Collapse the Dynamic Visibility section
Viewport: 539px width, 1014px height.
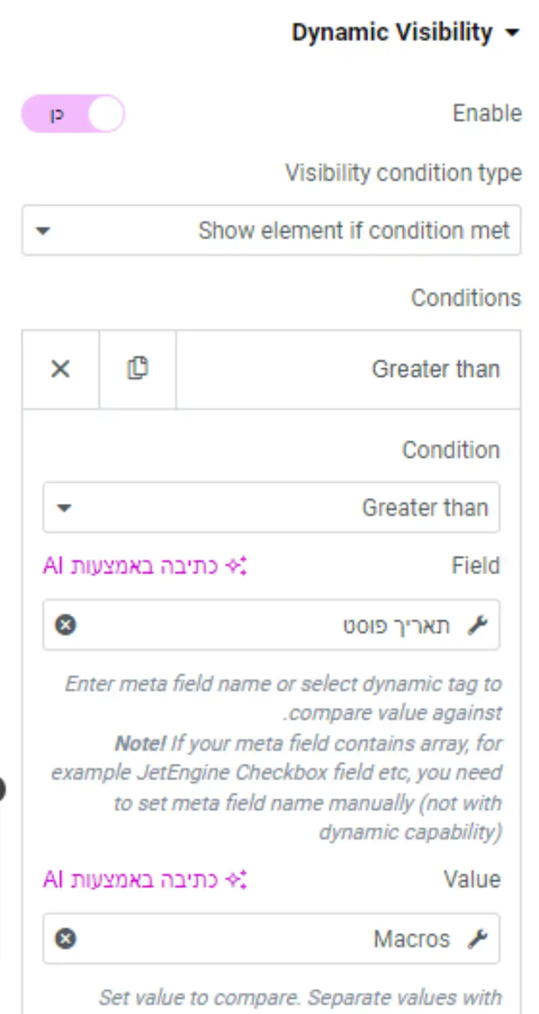pyautogui.click(x=405, y=32)
